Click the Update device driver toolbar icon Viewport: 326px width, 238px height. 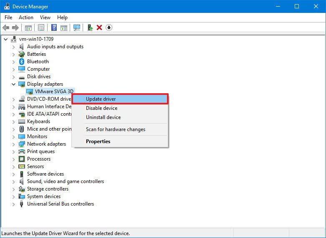[x=90, y=27]
